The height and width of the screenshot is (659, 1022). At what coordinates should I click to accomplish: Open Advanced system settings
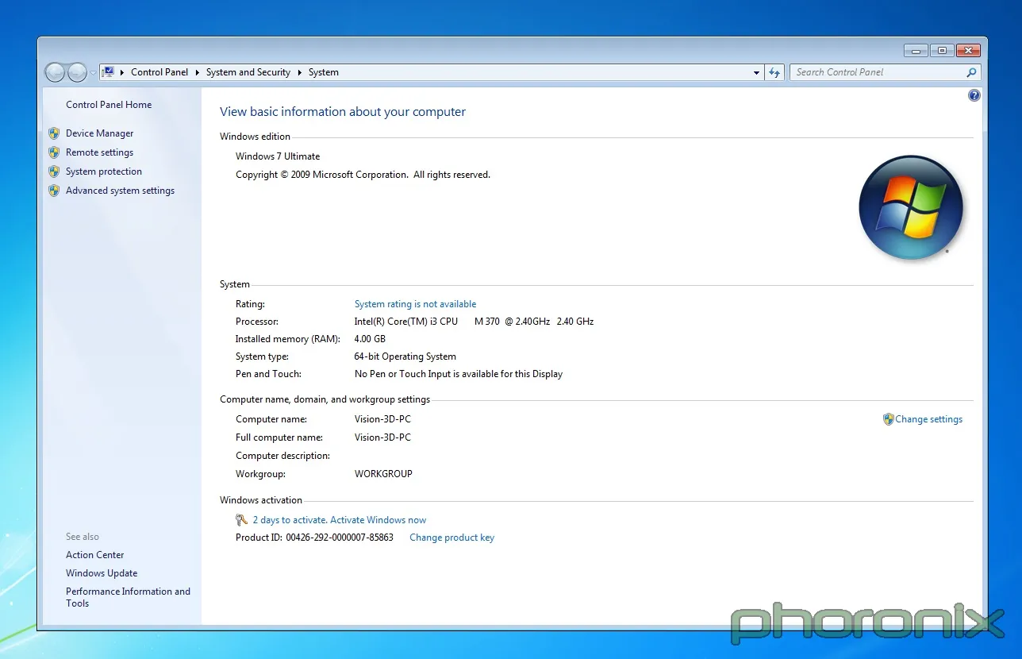pos(120,191)
